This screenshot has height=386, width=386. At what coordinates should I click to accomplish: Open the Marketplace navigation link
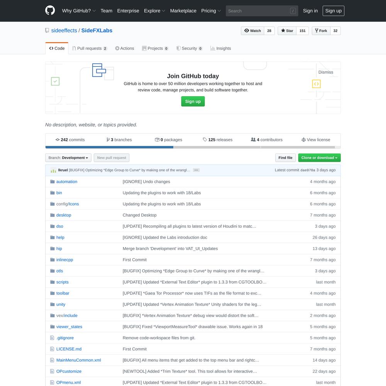[x=183, y=11]
